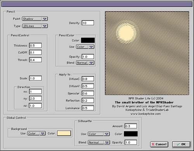194x151 pixels.
Task: Open the Paint dropdown set to Shadow
Action: (35, 19)
